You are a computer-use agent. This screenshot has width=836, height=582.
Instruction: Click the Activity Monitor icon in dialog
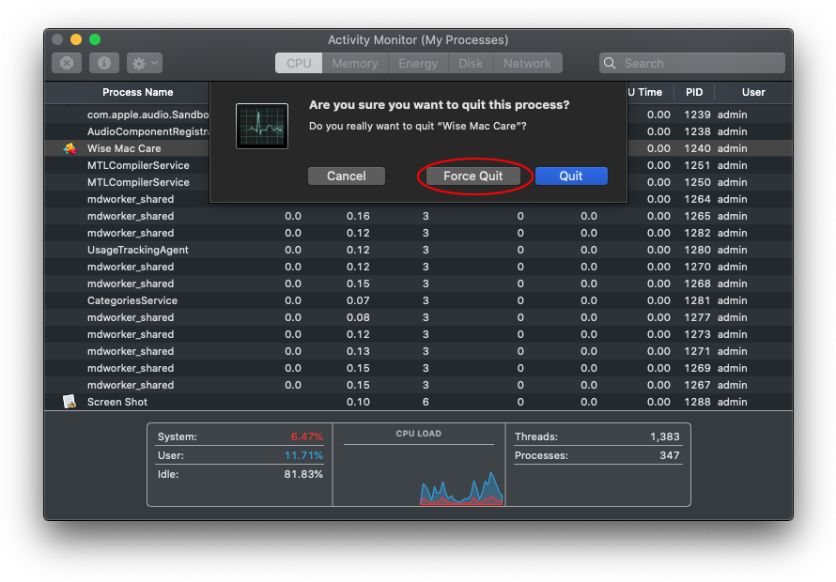(x=262, y=127)
